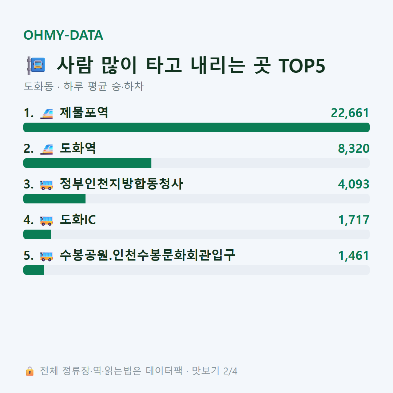Image resolution: width=393 pixels, height=393 pixels.
Task: Click the subtitle 도화동 · 하루 평균 승·하차
Action: [83, 86]
